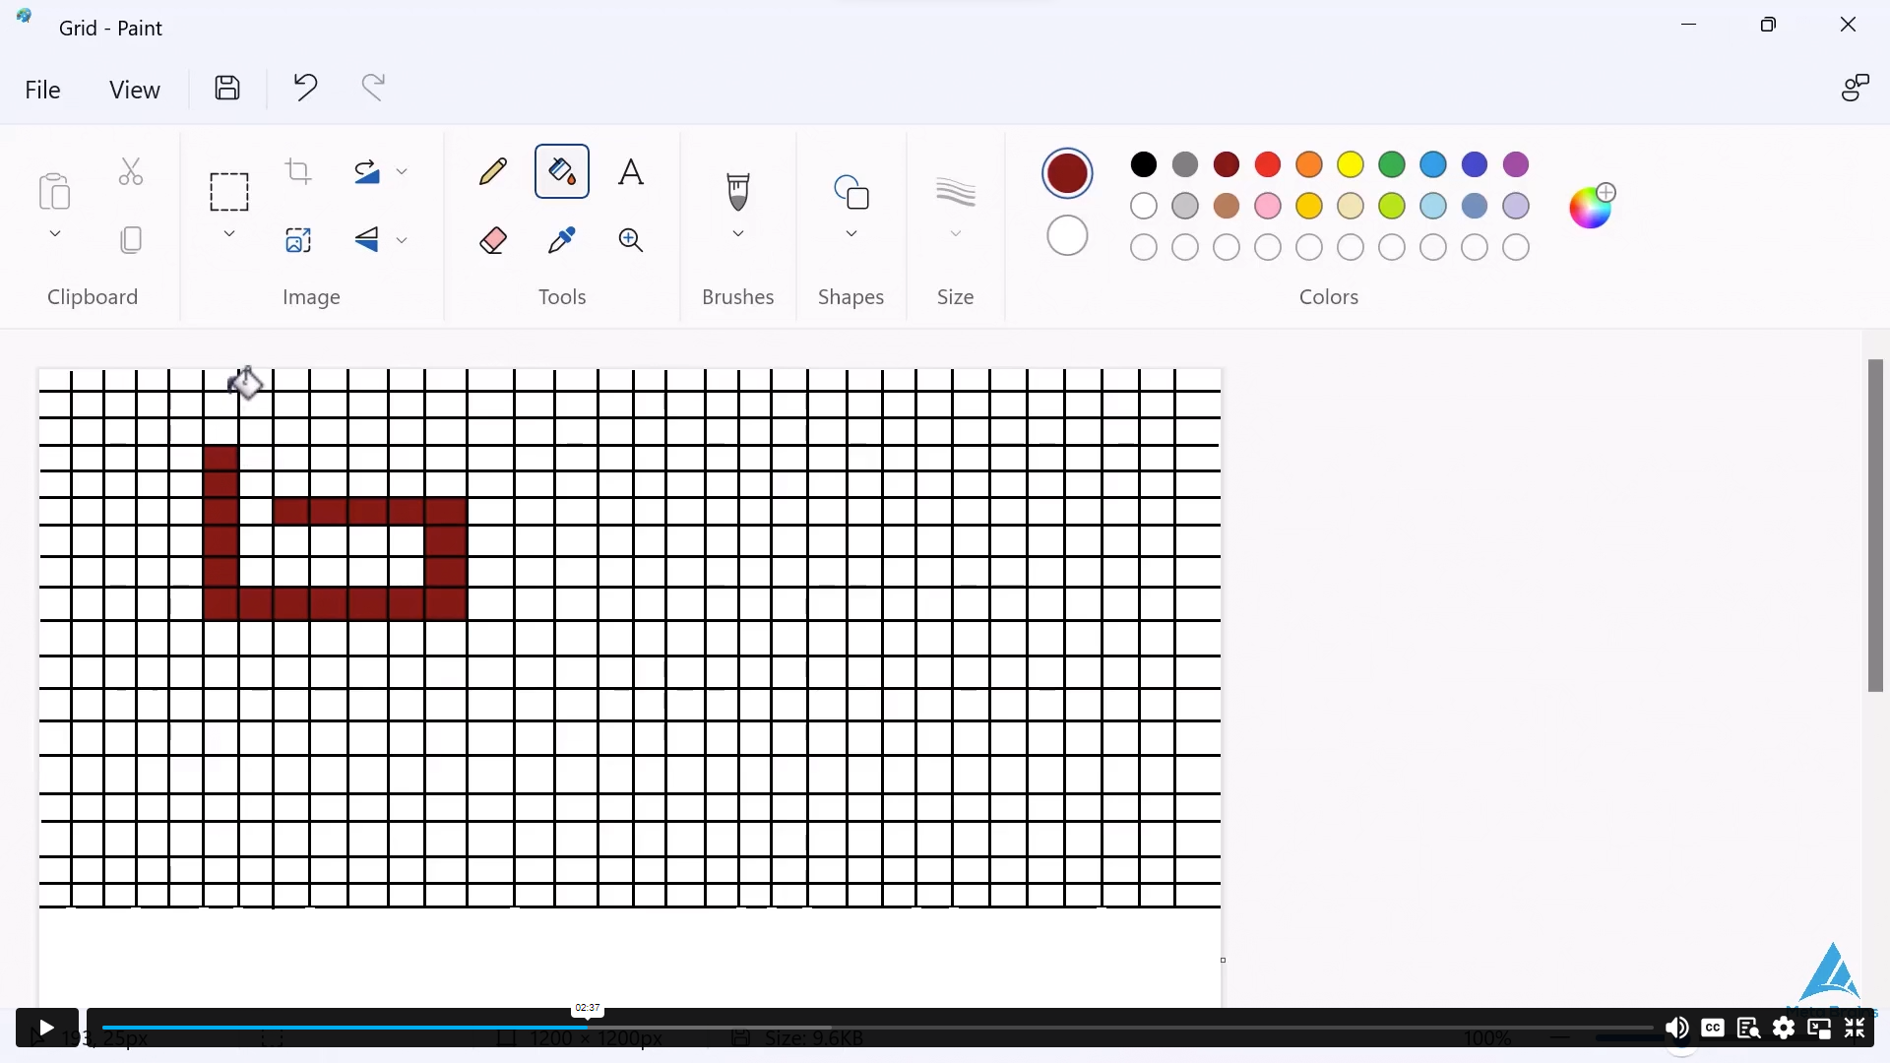Paste from the clipboard
1890x1063 pixels.
click(x=54, y=193)
